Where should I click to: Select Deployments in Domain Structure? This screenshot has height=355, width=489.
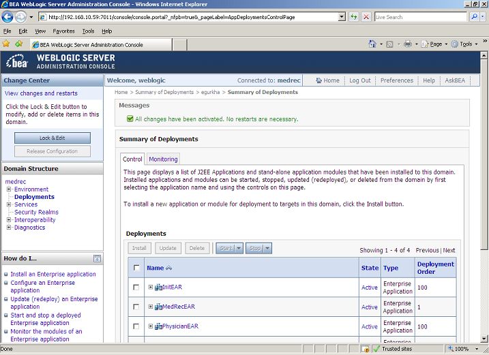[x=34, y=197]
